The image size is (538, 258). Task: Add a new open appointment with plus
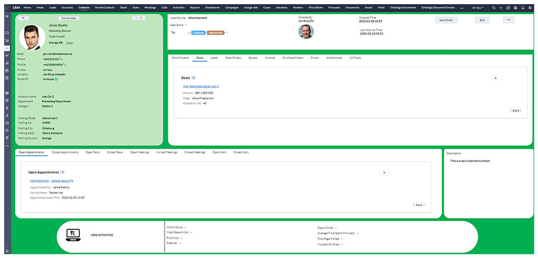point(384,172)
